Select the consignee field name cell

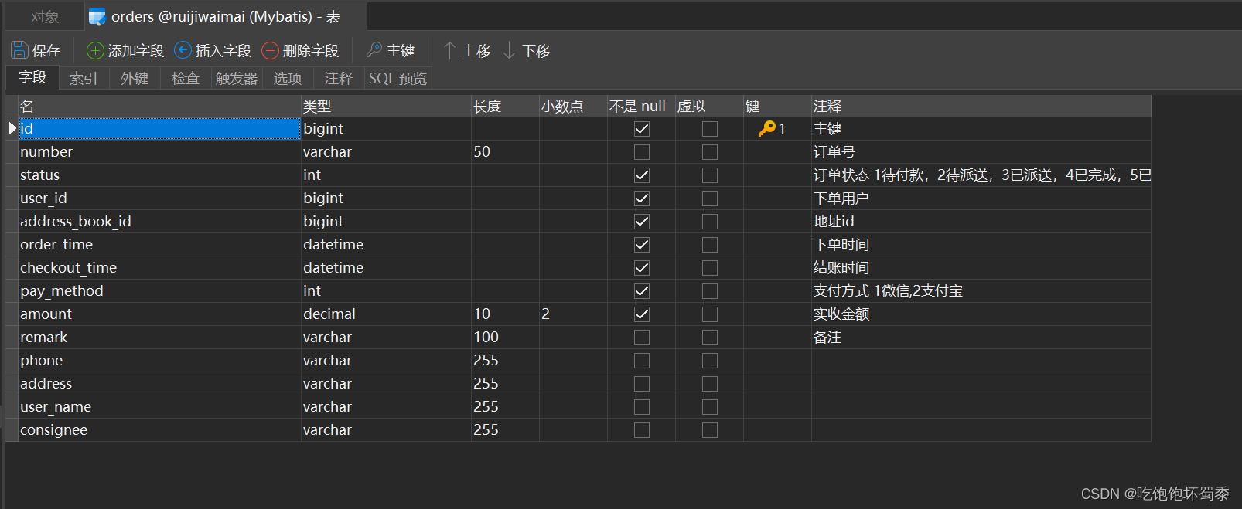click(159, 430)
